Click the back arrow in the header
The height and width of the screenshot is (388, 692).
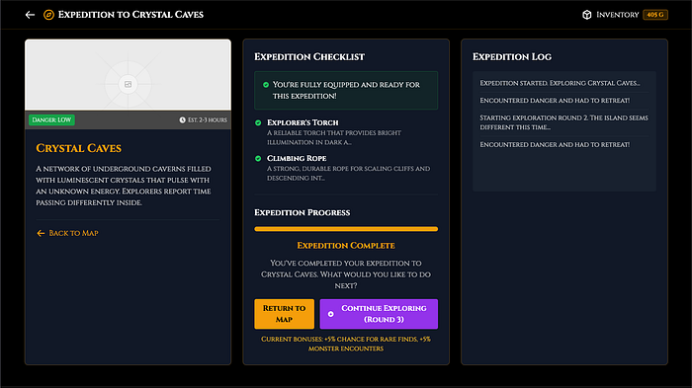pos(30,15)
